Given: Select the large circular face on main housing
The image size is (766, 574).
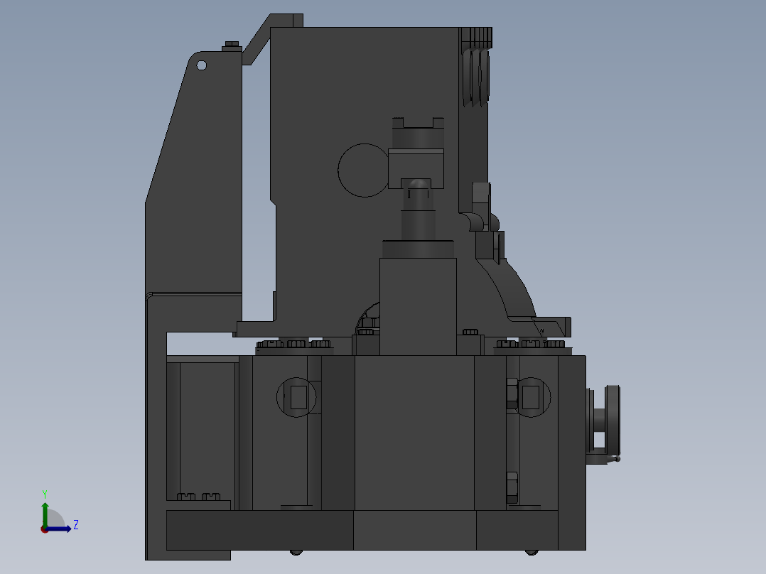Looking at the screenshot, I should pos(364,170).
